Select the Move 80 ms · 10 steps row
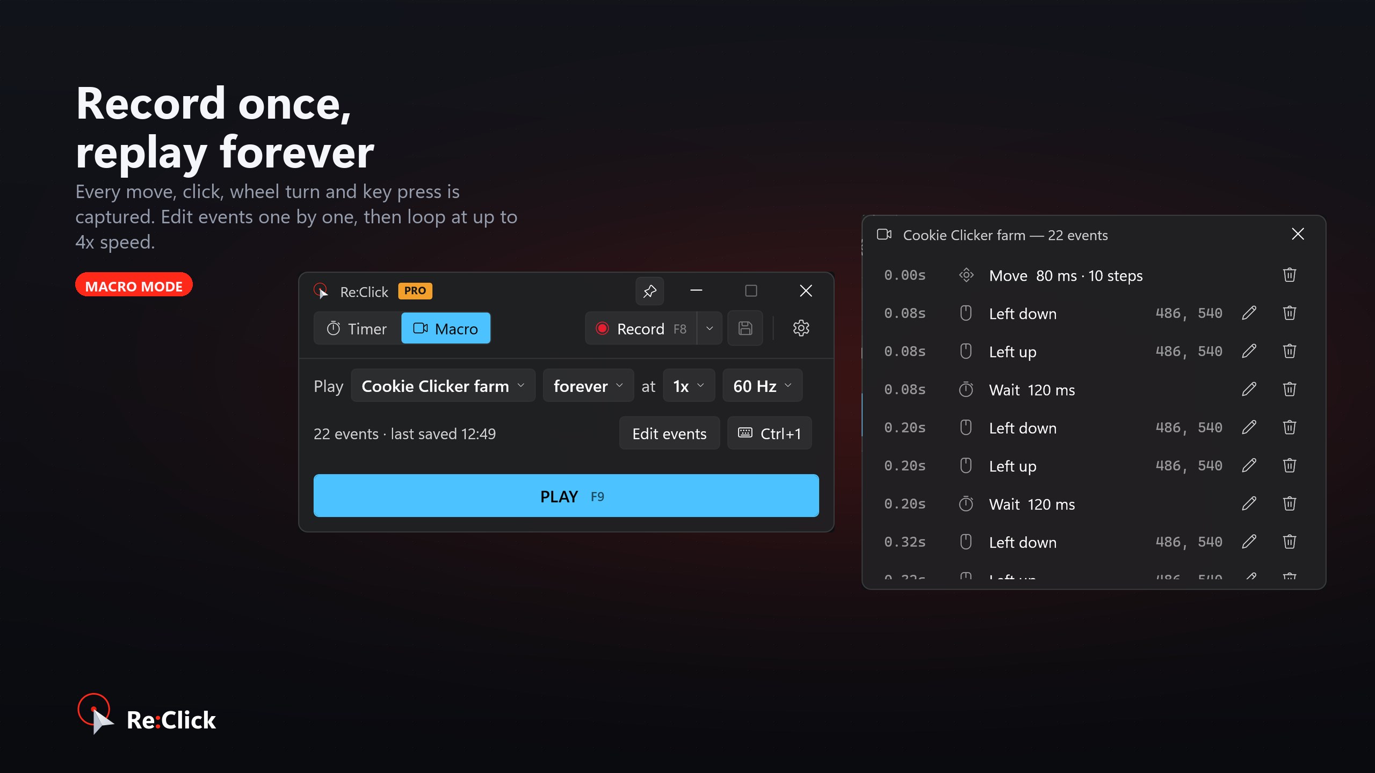 tap(1094, 275)
